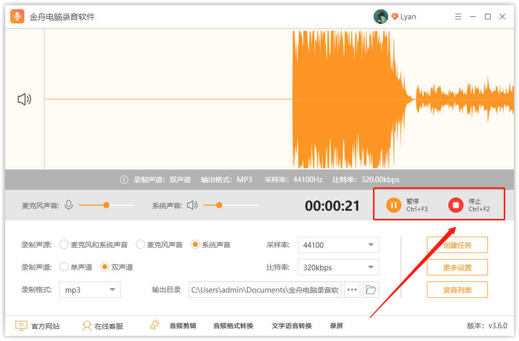519x341 pixels.
Task: Click the microphone volume icon
Action: coord(69,205)
